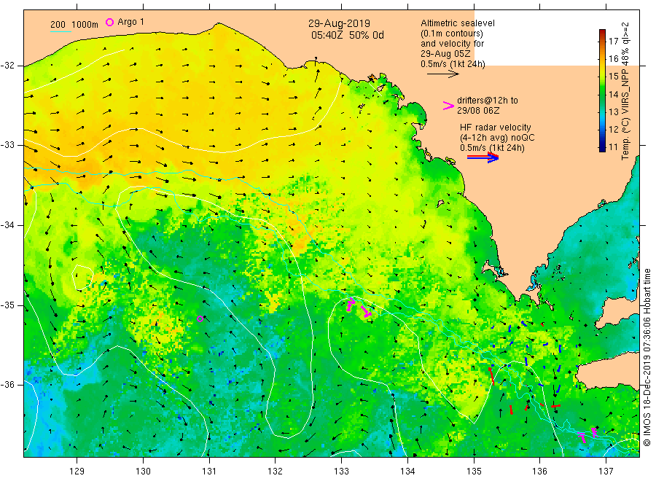
Task: Click the temperature color bar
Action: (602, 90)
